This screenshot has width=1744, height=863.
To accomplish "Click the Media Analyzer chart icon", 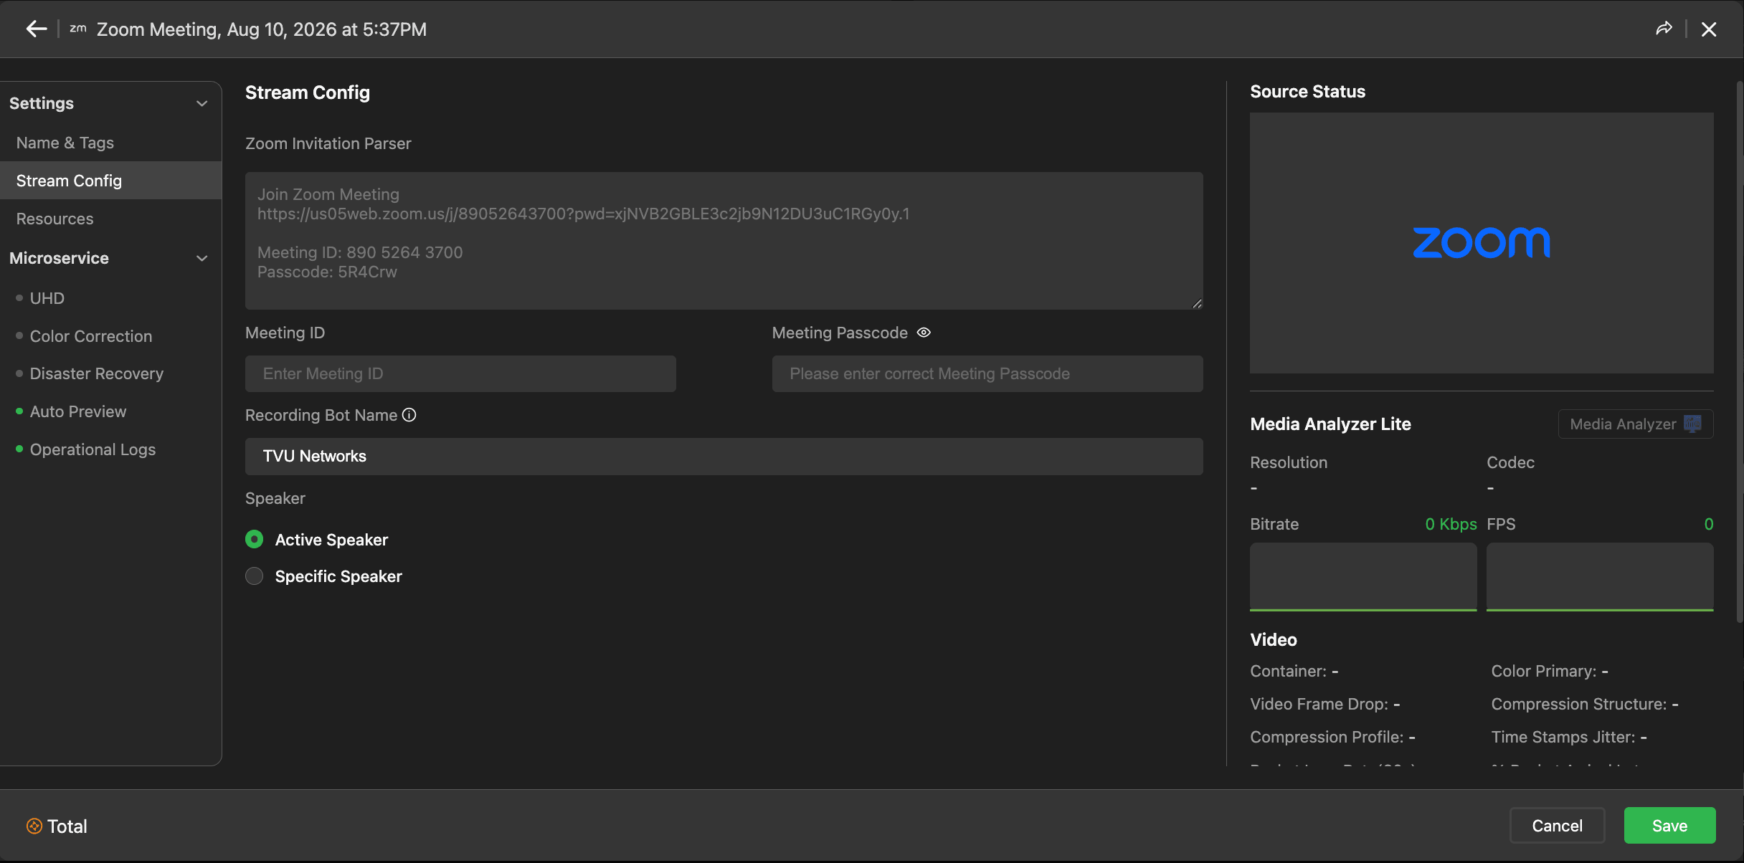I will 1693,424.
